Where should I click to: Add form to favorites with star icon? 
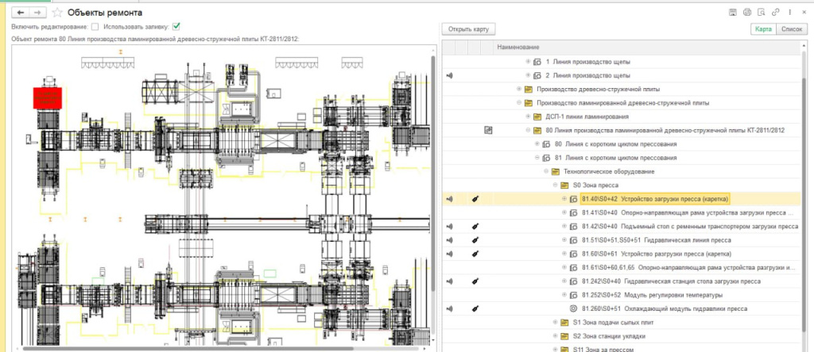tap(55, 13)
